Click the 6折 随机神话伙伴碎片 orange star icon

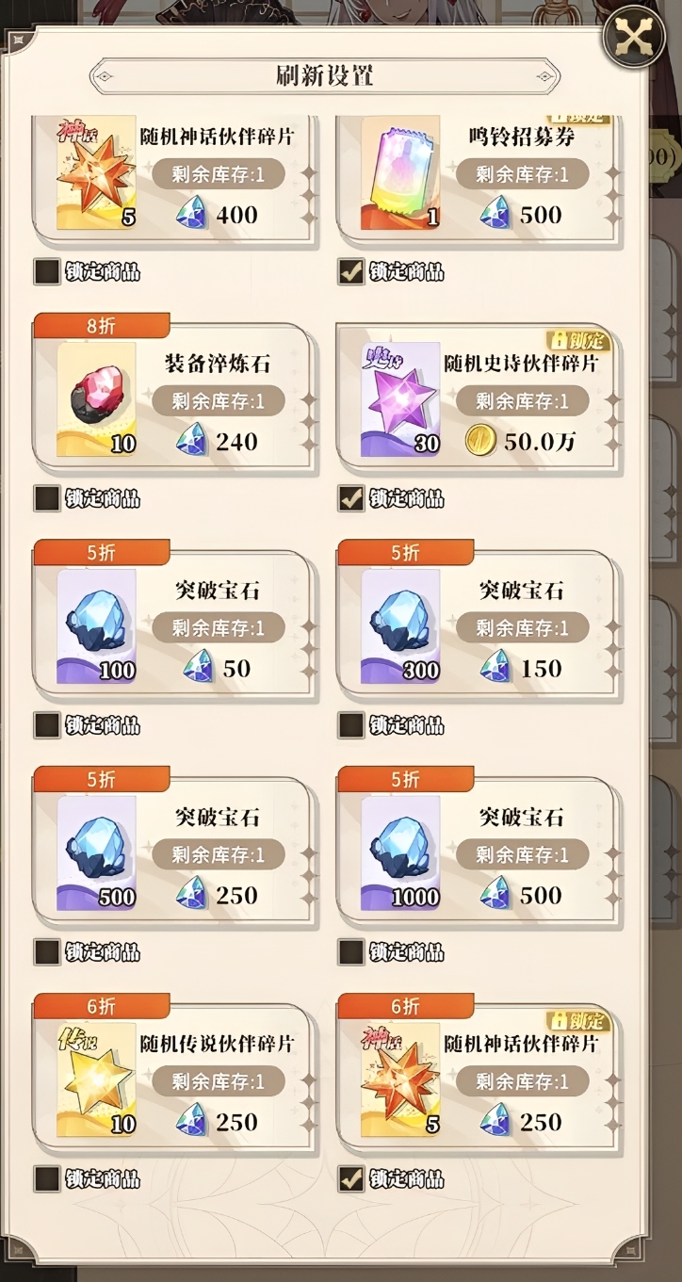(x=401, y=1079)
